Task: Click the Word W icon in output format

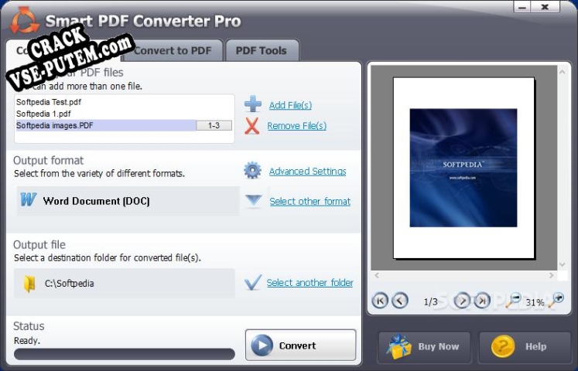Action: coord(29,199)
